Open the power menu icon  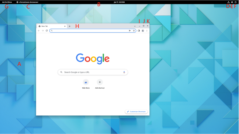[x=235, y=2]
